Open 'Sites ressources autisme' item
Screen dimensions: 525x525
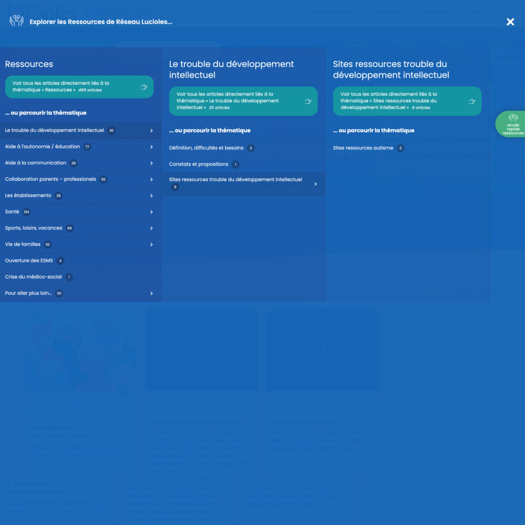[x=407, y=148]
